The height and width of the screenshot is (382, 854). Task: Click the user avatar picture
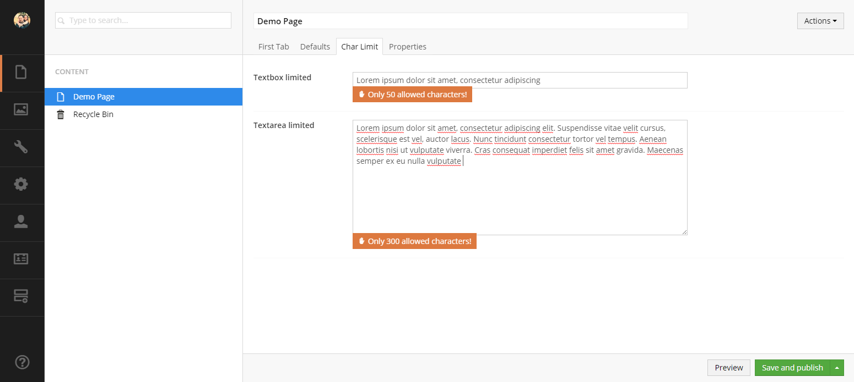coord(22,20)
